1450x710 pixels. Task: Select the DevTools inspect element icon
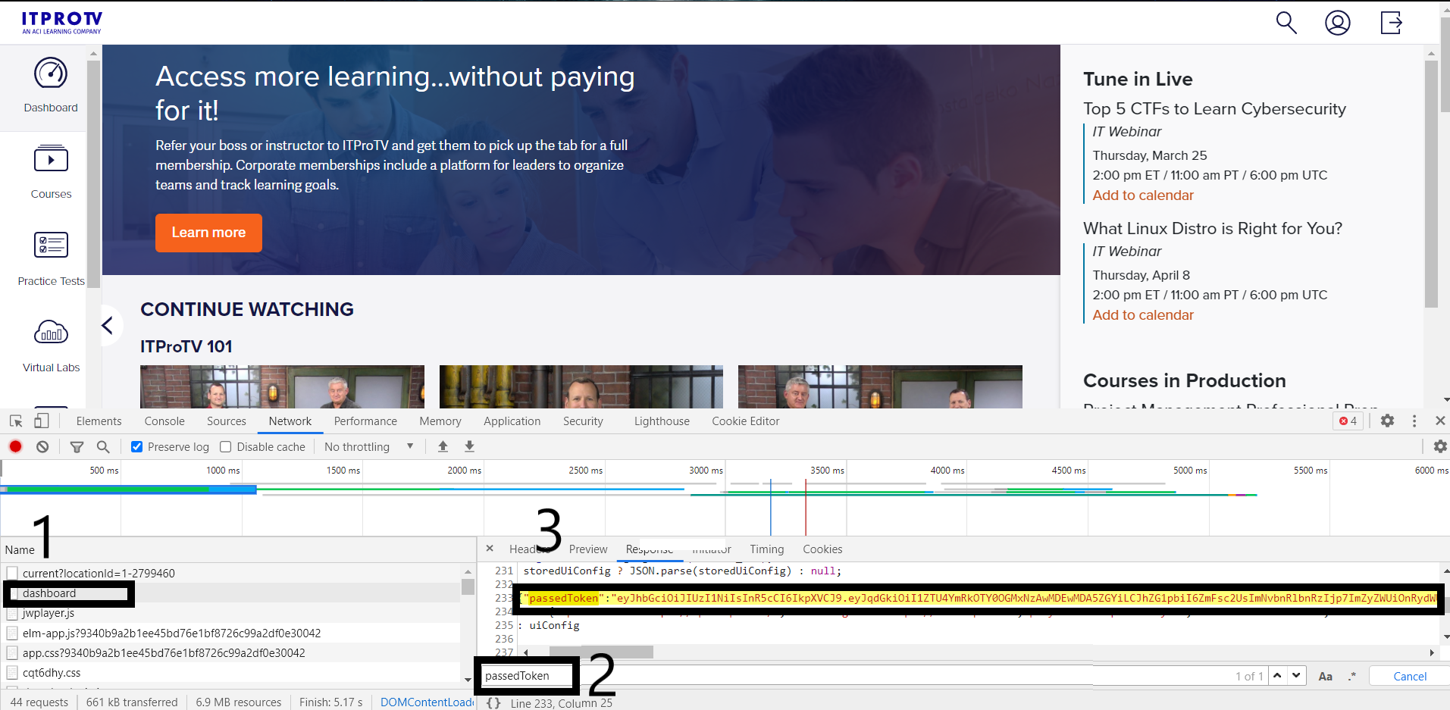point(16,421)
